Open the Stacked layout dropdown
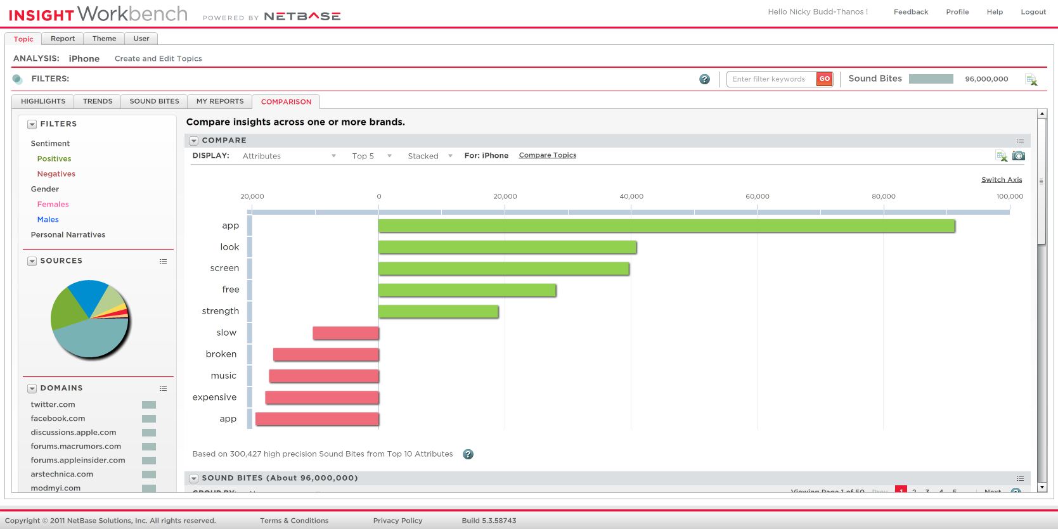This screenshot has height=529, width=1058. point(430,156)
